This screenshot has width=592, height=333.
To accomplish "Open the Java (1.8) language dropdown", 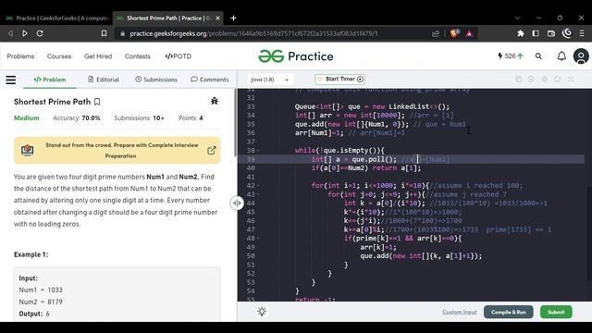I will tap(270, 80).
